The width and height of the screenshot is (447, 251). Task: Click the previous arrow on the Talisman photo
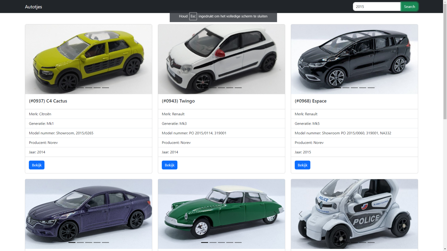point(34,214)
